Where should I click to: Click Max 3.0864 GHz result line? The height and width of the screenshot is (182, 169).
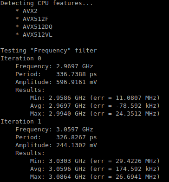pyautogui.click(x=95, y=177)
